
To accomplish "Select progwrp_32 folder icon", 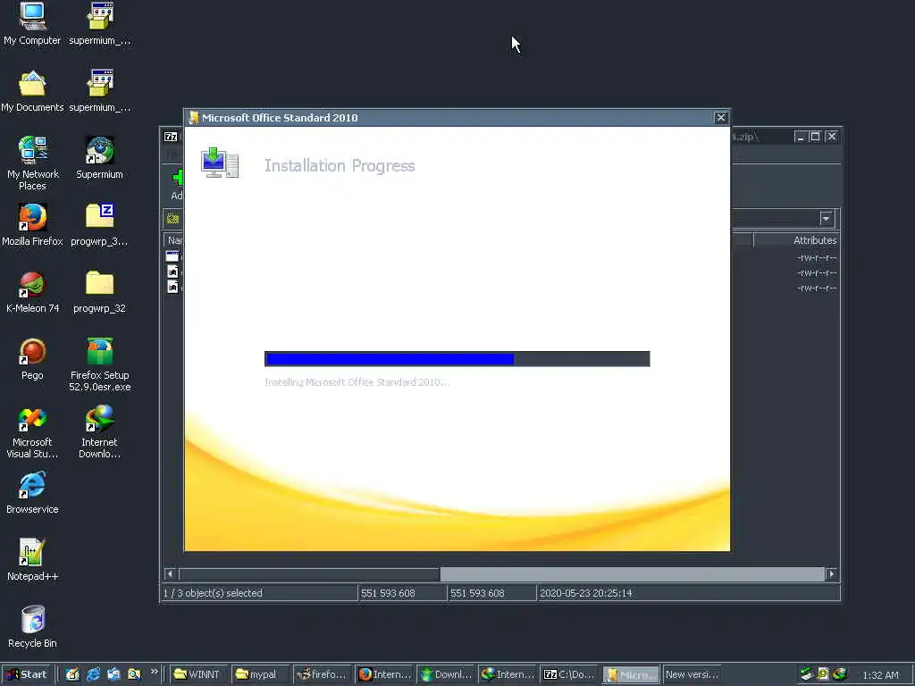I will click(100, 292).
